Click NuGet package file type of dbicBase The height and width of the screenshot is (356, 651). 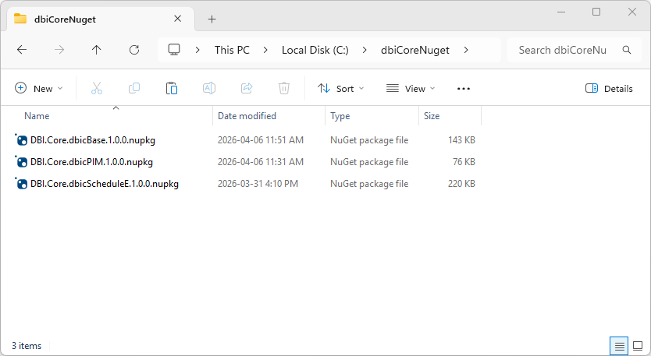[369, 140]
